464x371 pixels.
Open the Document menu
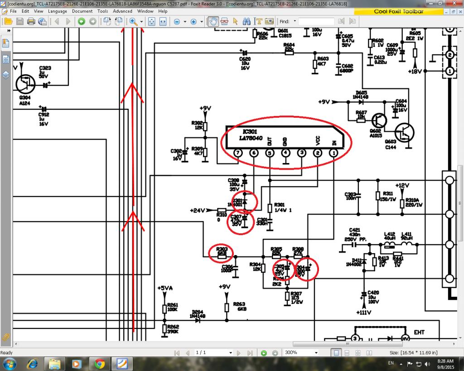[x=82, y=11]
